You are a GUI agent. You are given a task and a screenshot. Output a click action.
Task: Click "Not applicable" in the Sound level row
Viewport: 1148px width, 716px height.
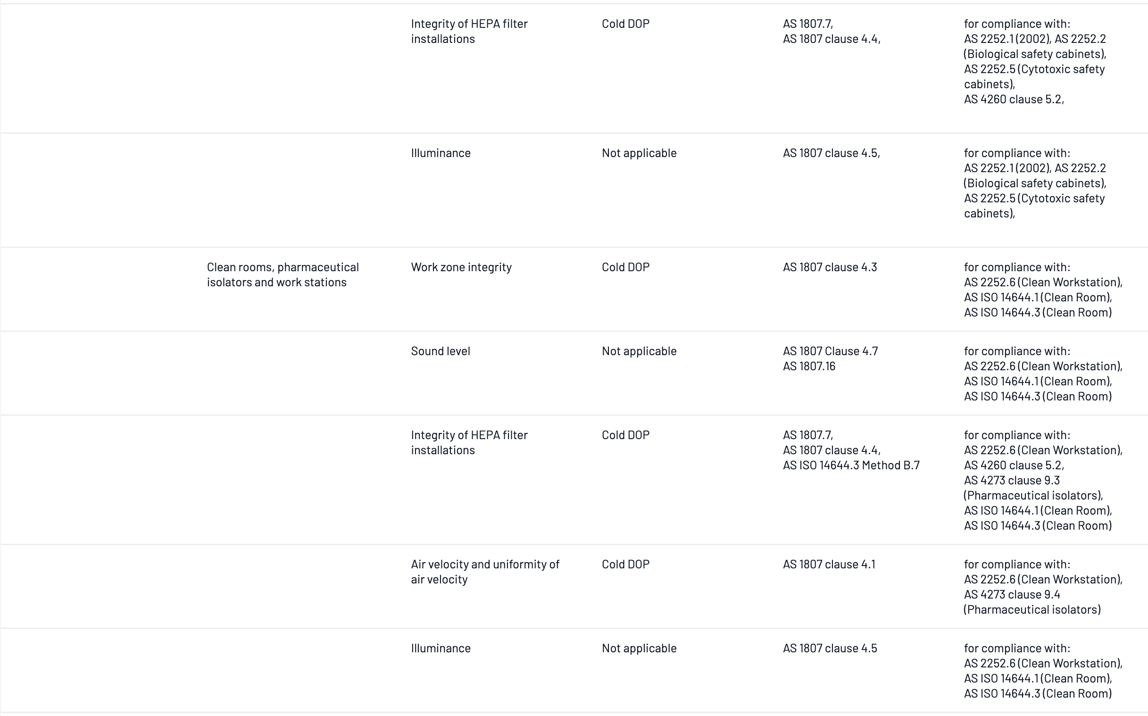point(639,351)
